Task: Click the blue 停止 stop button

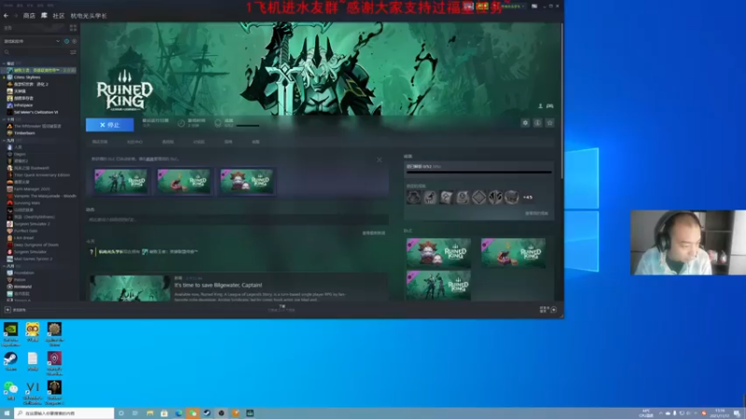Action: (x=110, y=125)
